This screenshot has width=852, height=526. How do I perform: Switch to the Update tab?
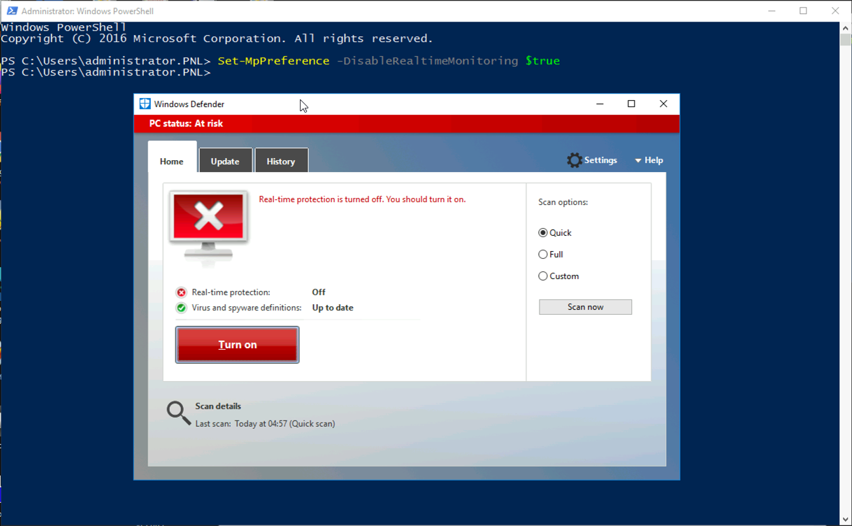click(x=225, y=160)
